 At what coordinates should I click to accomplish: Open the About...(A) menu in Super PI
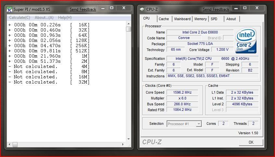44,18
